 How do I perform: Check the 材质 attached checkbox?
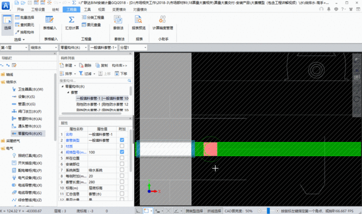[x=122, y=146]
